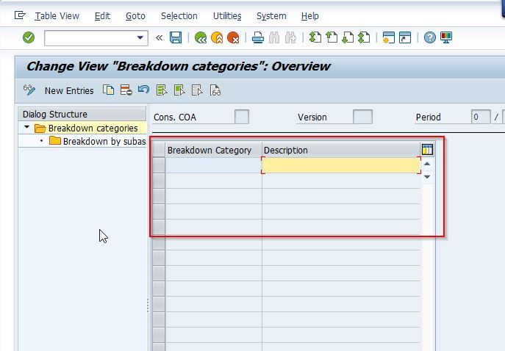
Task: Click the table scroll up arrow
Action: pos(427,164)
